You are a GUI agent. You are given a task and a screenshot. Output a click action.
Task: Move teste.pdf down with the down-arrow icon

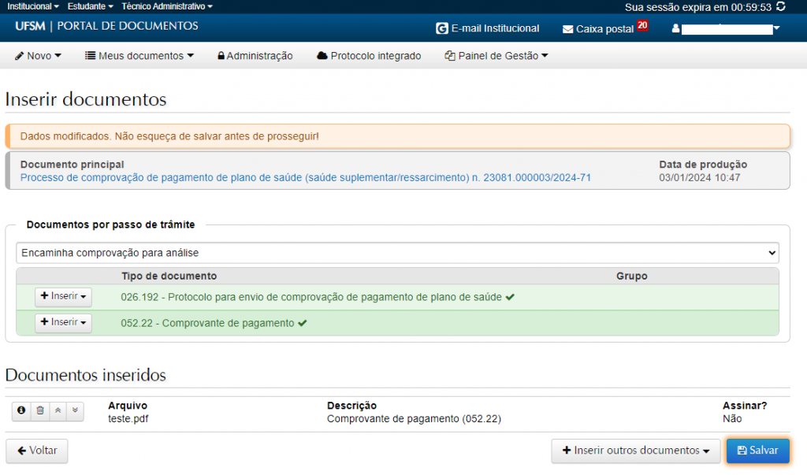pos(74,410)
